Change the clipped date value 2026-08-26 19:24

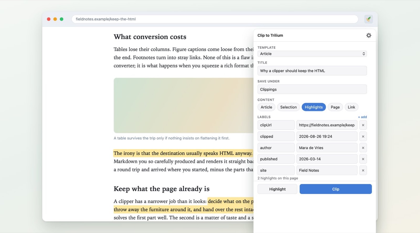click(x=327, y=136)
